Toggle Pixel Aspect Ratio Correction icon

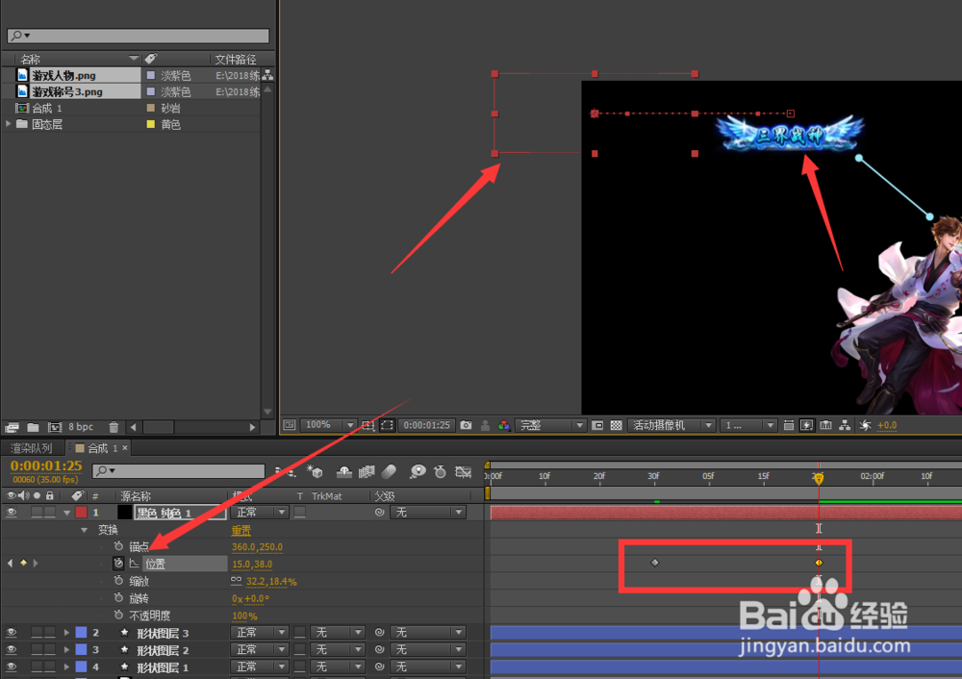[789, 425]
